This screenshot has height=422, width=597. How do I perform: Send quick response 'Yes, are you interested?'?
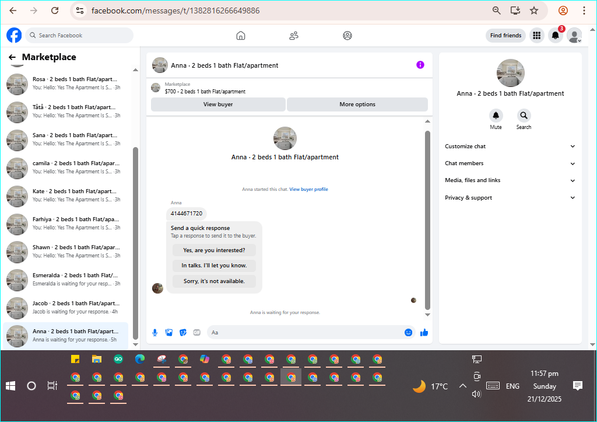pos(214,250)
